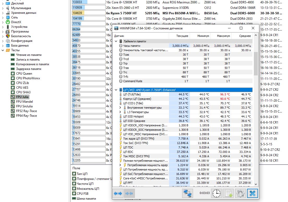Select the FP64 Ray-Trace benchmark
Viewport: 288px width, 202px height.
(x=26, y=116)
